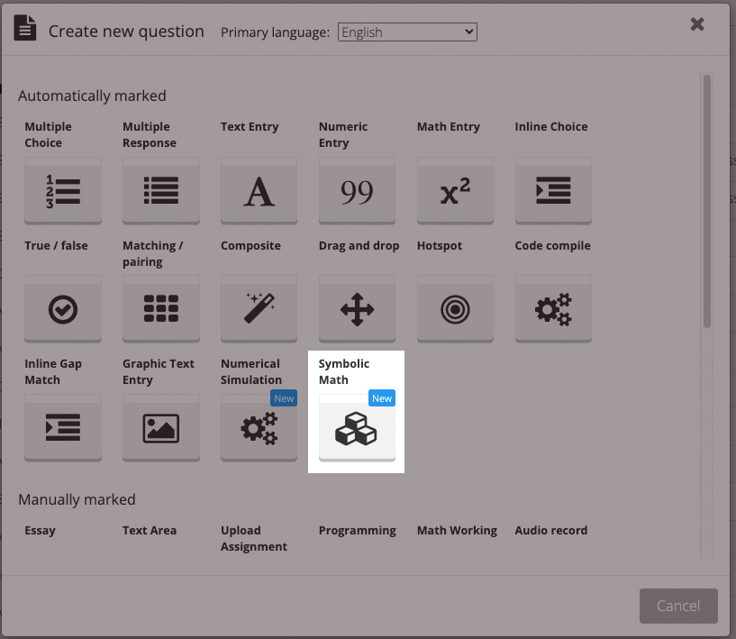This screenshot has height=639, width=736.
Task: Select the Numerical Simulation question type
Action: point(259,428)
